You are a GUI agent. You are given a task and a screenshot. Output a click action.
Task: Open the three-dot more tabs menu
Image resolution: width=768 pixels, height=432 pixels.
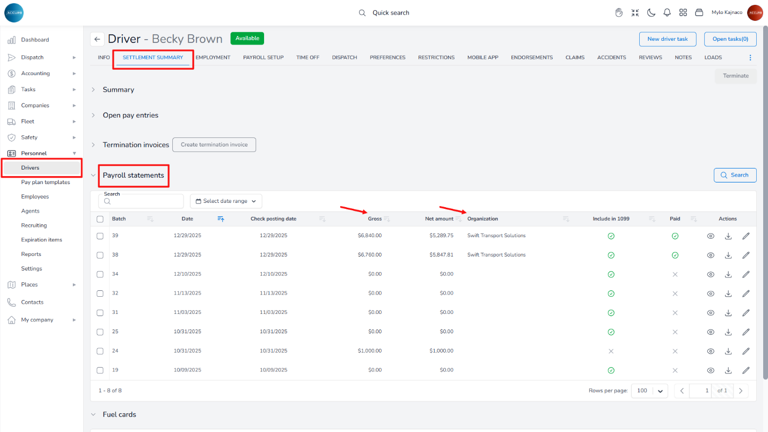click(750, 57)
